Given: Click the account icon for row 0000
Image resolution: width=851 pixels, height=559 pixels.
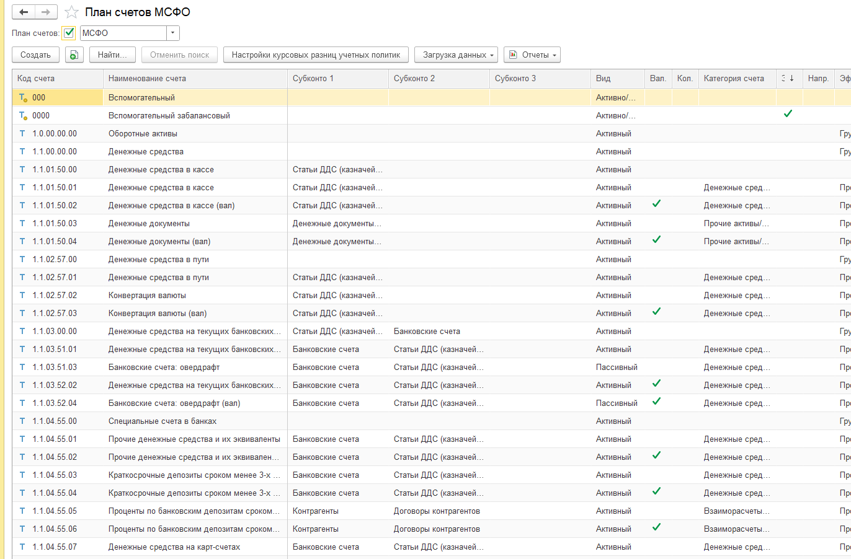Looking at the screenshot, I should click(23, 115).
